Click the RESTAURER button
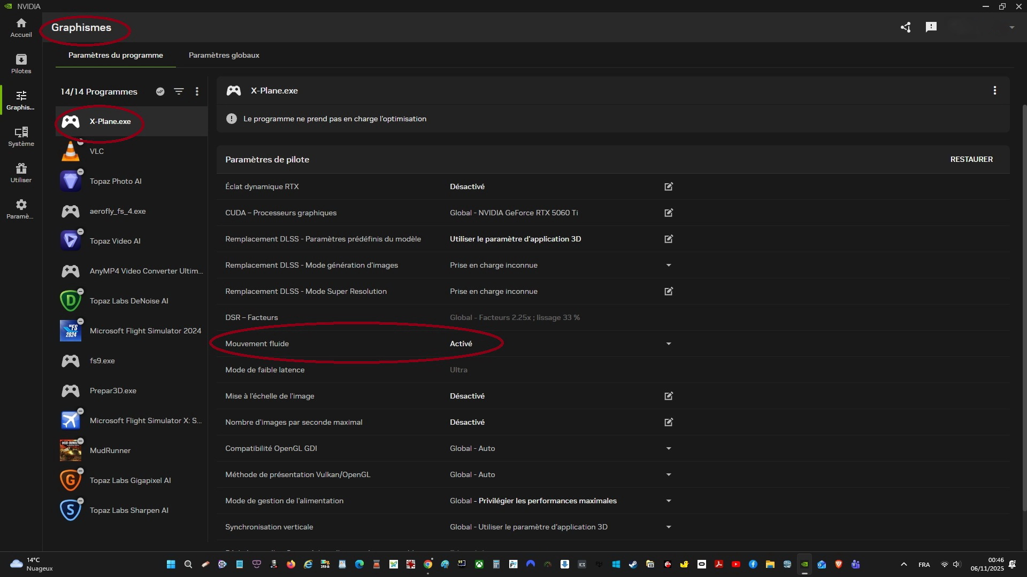This screenshot has height=577, width=1027. point(971,159)
